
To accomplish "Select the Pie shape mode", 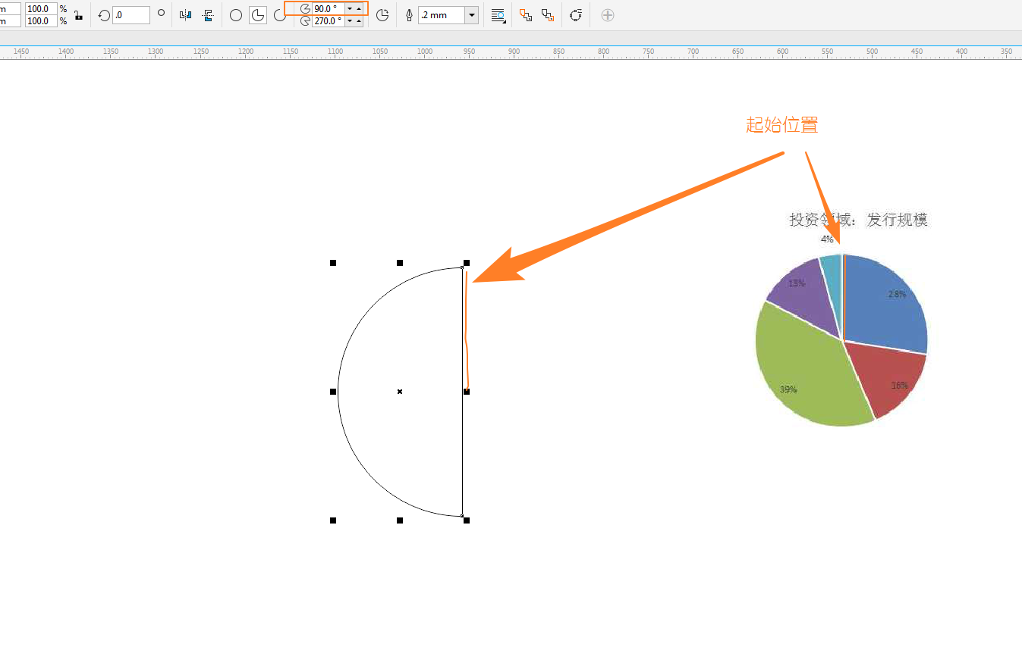I will point(258,15).
